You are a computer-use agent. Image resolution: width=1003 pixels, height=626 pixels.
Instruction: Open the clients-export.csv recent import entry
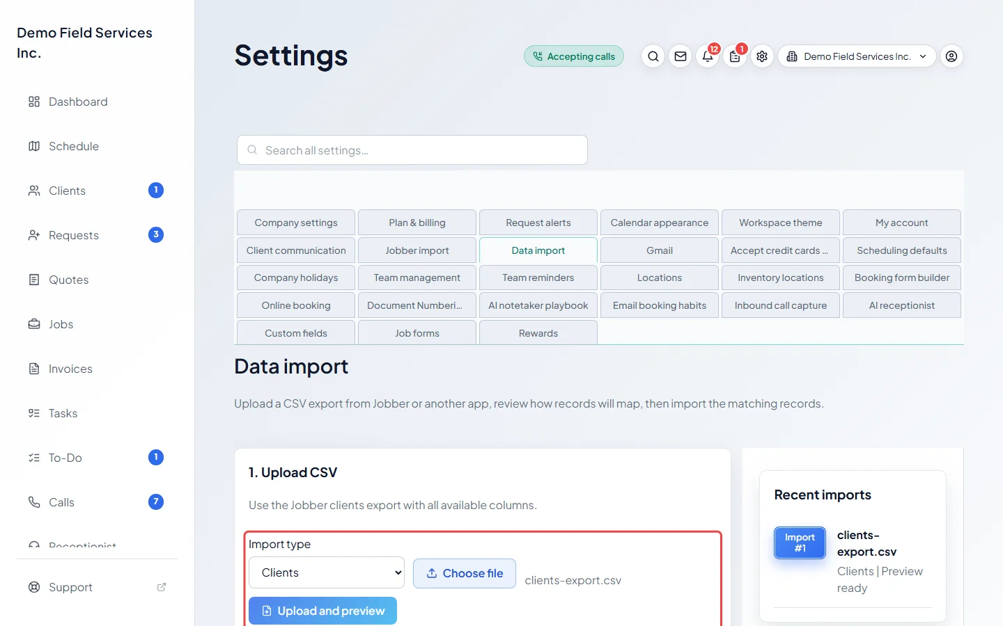tap(866, 543)
